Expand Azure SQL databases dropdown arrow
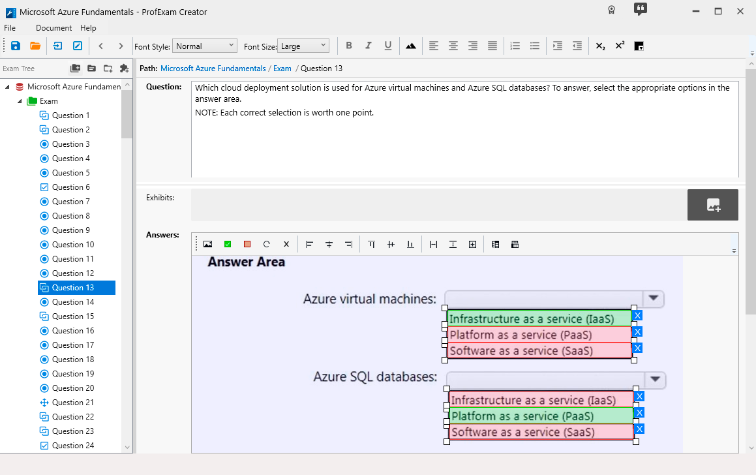The height and width of the screenshot is (475, 756). 655,379
